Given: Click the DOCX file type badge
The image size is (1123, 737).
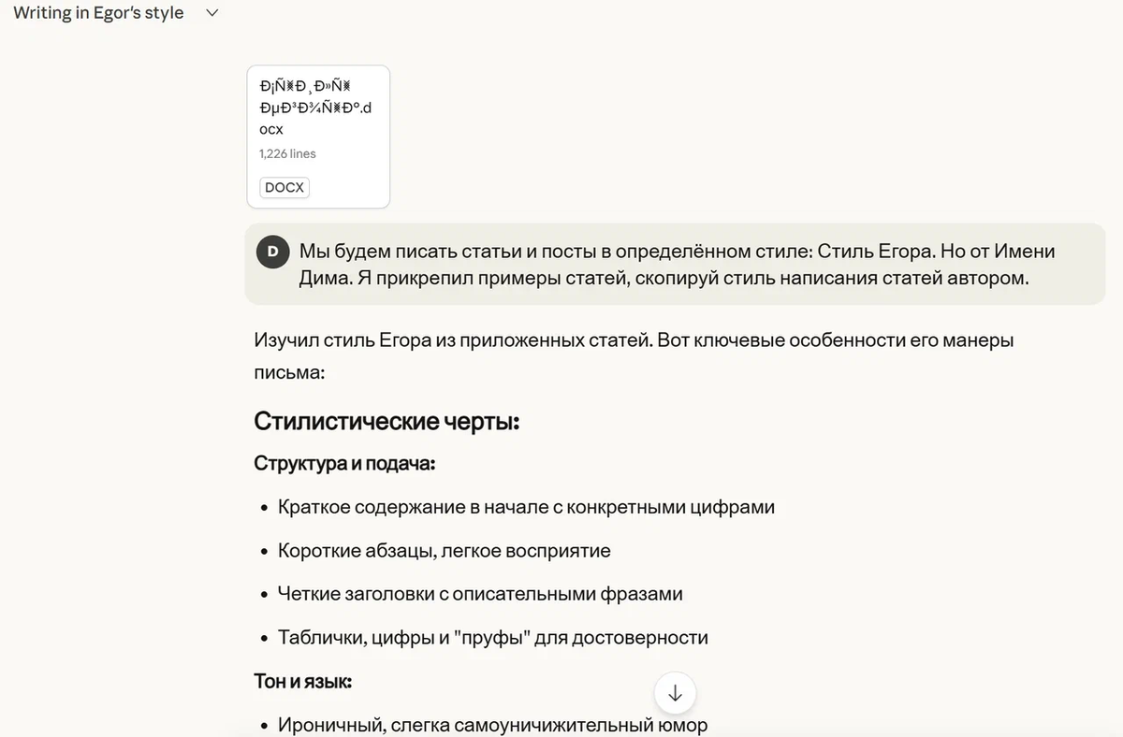Looking at the screenshot, I should pos(284,187).
